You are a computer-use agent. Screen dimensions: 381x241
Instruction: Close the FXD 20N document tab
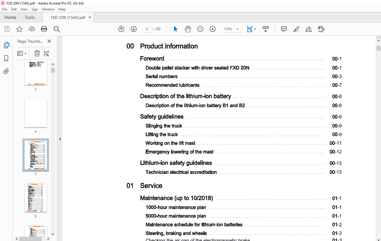90,17
